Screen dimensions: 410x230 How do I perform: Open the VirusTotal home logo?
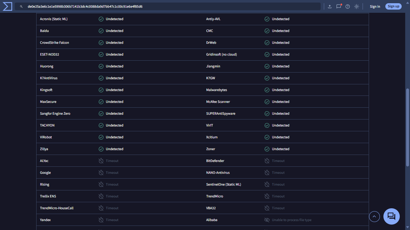7,6
